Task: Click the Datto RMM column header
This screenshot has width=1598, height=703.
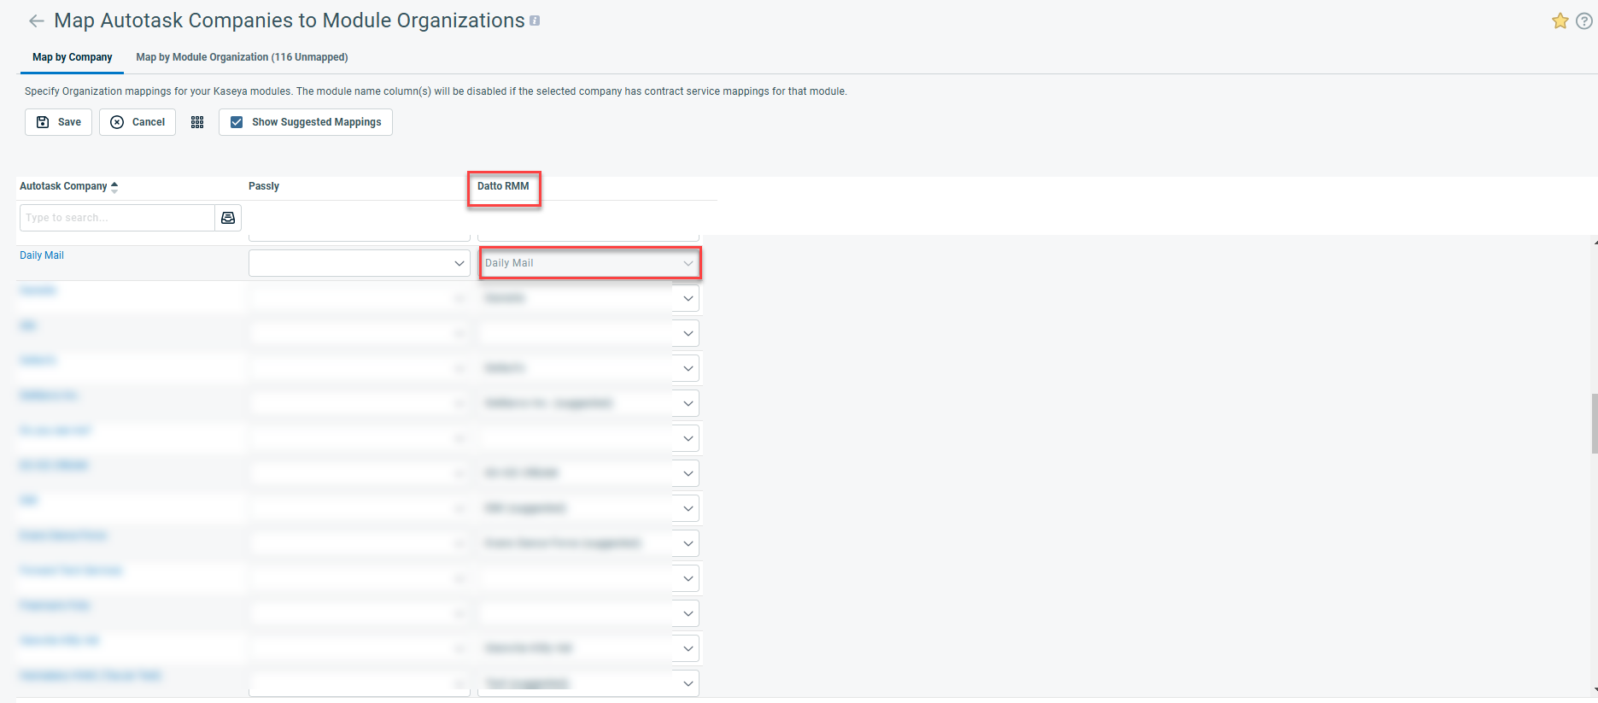Action: [x=503, y=186]
